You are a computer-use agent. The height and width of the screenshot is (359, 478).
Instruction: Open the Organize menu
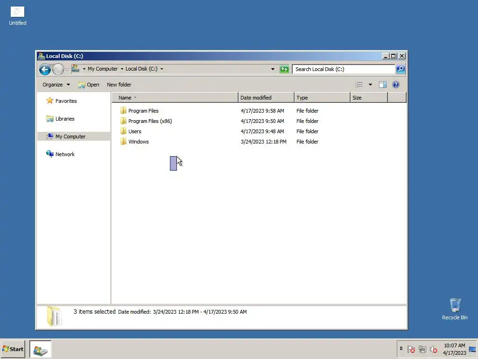(56, 85)
